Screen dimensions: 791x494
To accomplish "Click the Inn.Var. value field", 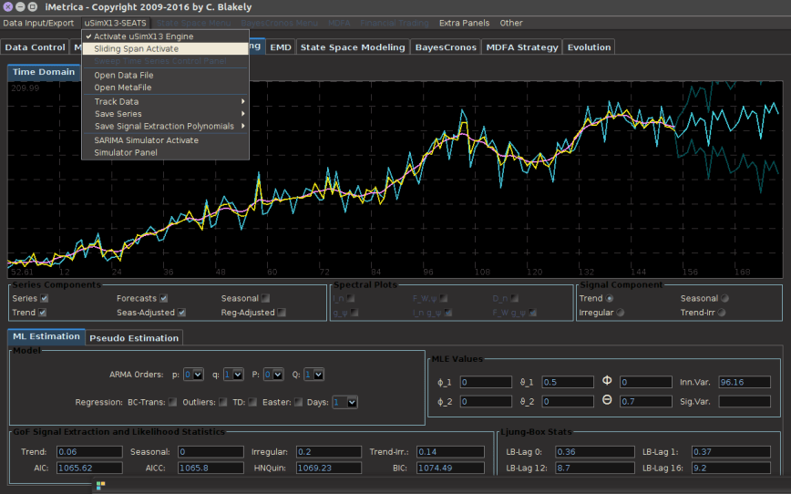I will click(x=745, y=382).
